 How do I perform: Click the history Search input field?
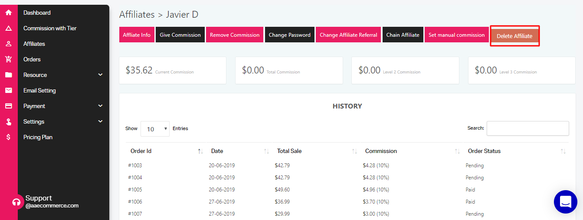coord(528,128)
